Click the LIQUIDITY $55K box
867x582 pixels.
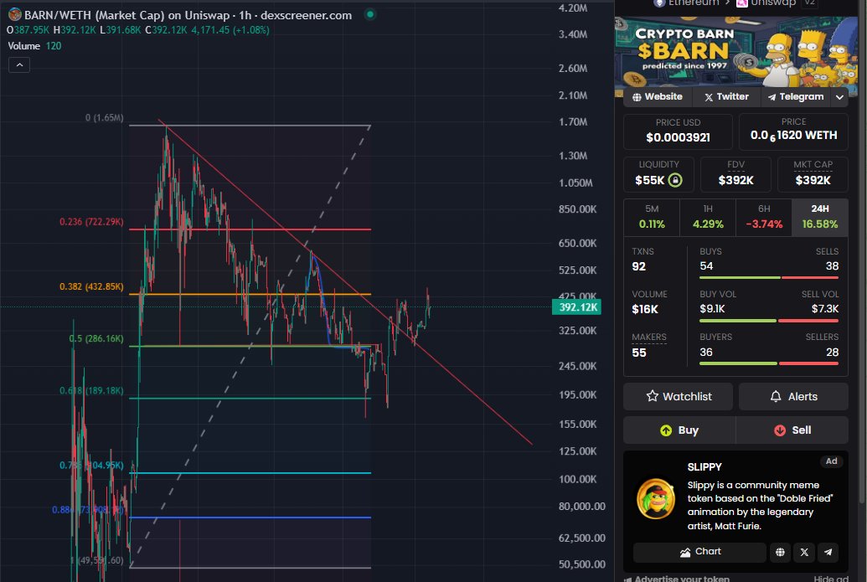click(x=658, y=174)
